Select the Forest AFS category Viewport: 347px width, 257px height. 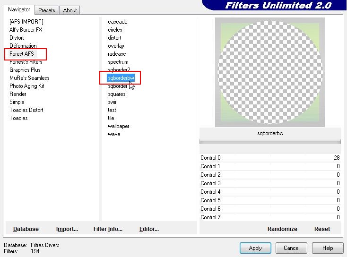[22, 54]
